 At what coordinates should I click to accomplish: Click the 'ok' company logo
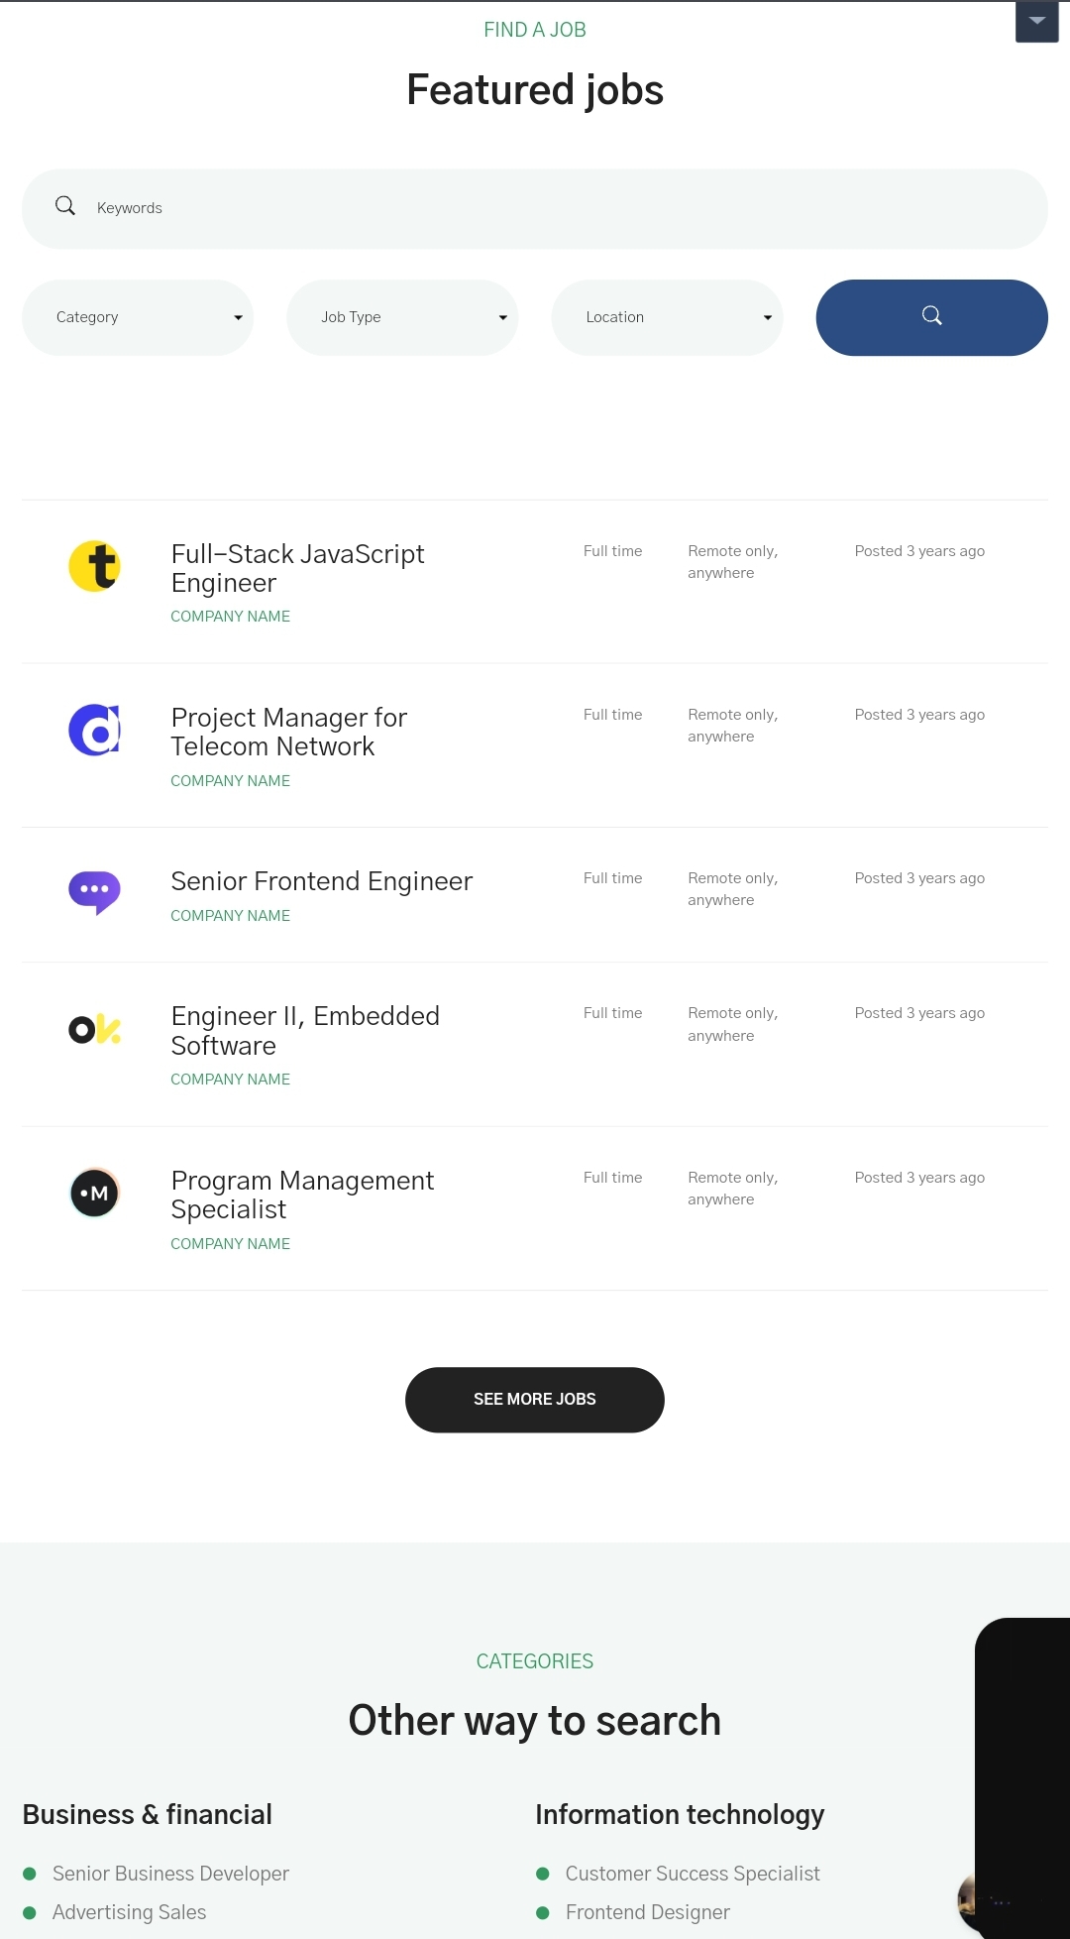pos(94,1030)
